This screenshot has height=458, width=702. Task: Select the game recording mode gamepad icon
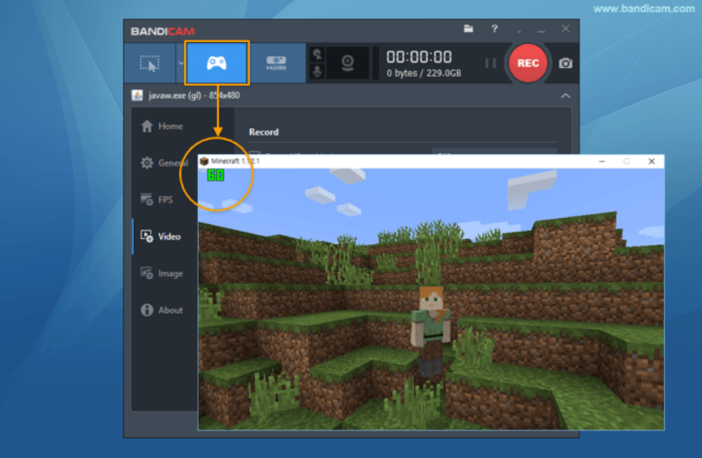217,63
